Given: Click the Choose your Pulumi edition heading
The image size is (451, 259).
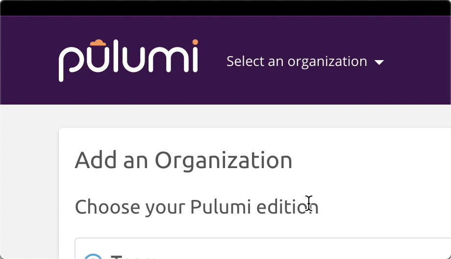Looking at the screenshot, I should [x=197, y=207].
